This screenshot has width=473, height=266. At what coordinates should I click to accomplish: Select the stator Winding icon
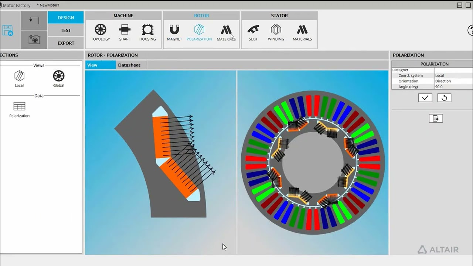[x=276, y=32]
